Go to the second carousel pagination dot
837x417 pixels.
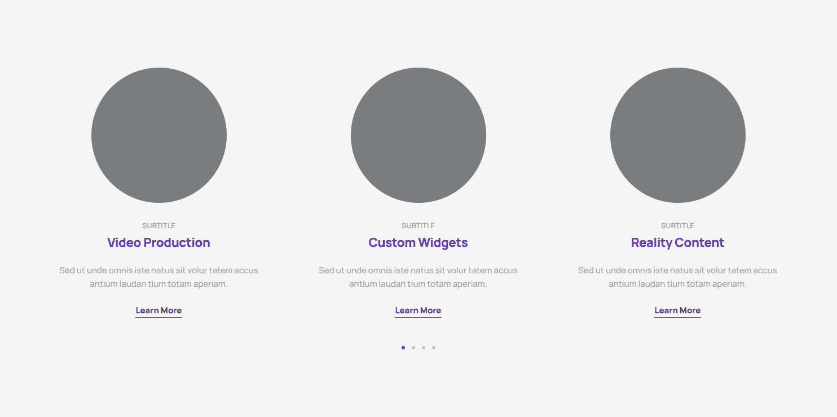[x=413, y=348]
